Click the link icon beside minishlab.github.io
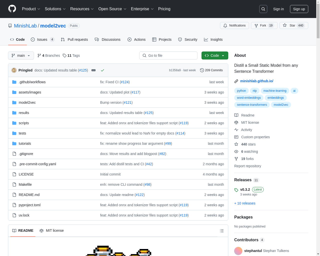Image resolution: width=320 pixels, height=256 pixels. 236,81
